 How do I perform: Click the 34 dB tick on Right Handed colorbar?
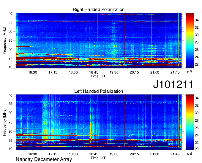coord(197,20)
